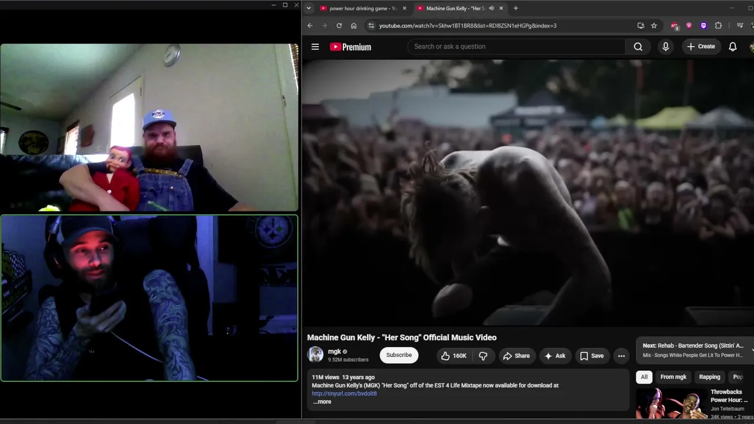754x424 pixels.
Task: Save the video to a playlist
Action: [x=592, y=356]
